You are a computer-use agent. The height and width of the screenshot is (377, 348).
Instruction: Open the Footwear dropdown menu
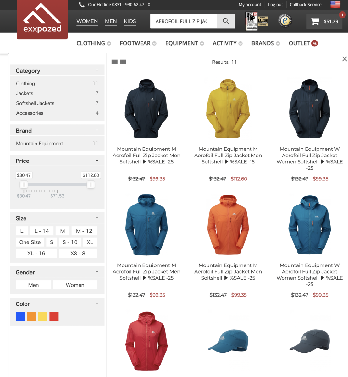138,43
